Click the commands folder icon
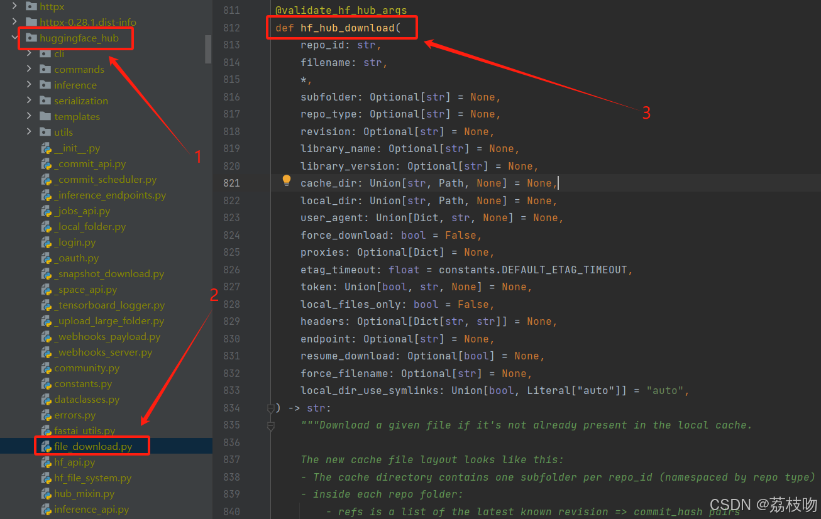821x519 pixels. tap(45, 69)
